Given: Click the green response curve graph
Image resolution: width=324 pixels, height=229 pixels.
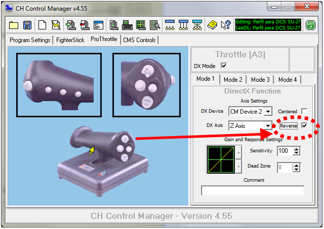Looking at the screenshot, I should pos(220,159).
